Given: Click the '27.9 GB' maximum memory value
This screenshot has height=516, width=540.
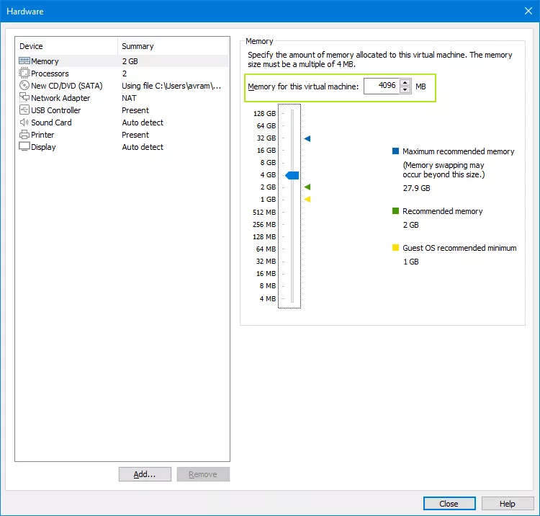Looking at the screenshot, I should coord(417,188).
